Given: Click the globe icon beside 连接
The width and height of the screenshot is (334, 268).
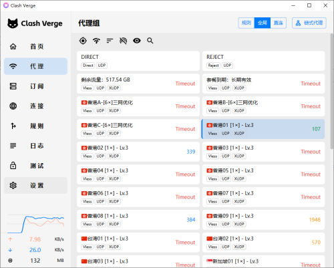Looking at the screenshot, I should tap(13, 106).
